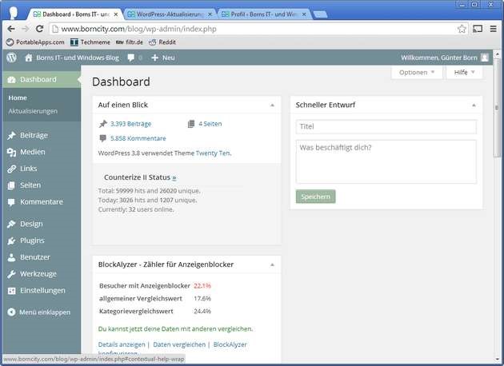Reload the page with refresh icon
This screenshot has height=366, width=504.
click(39, 28)
